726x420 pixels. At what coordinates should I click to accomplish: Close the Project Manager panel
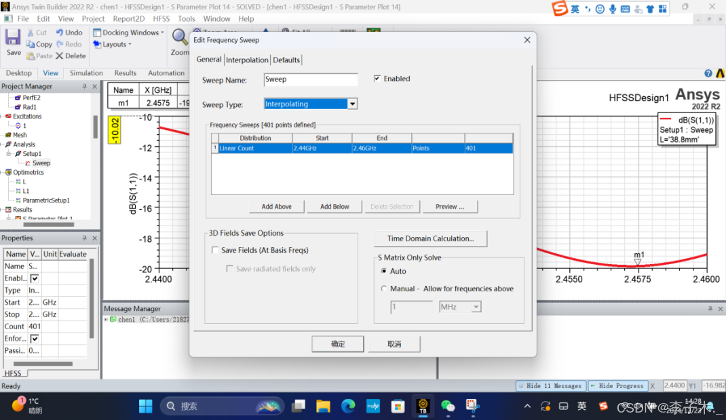point(94,87)
